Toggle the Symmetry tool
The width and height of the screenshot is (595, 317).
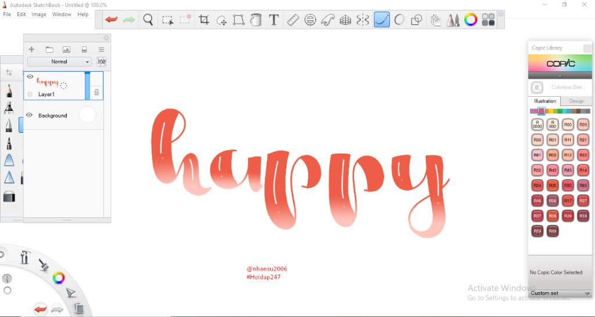coord(363,20)
